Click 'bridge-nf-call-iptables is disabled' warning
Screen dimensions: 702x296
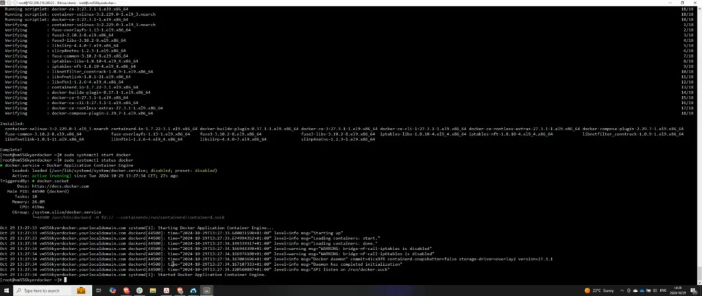point(386,249)
